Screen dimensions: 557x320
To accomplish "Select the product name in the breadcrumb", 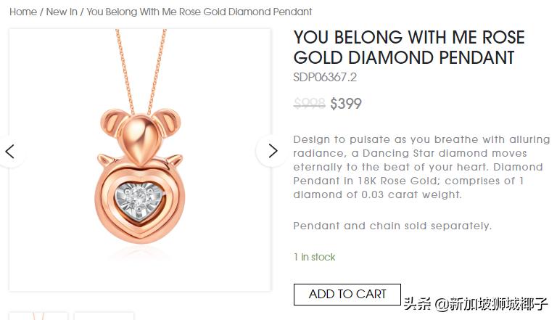I will [199, 12].
